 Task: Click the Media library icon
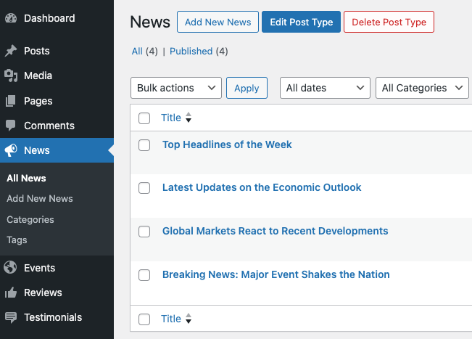pos(11,75)
